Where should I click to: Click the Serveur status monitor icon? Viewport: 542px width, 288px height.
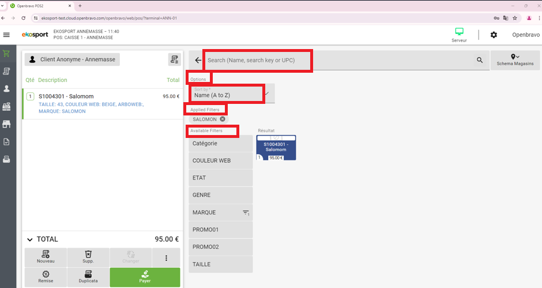point(459,32)
